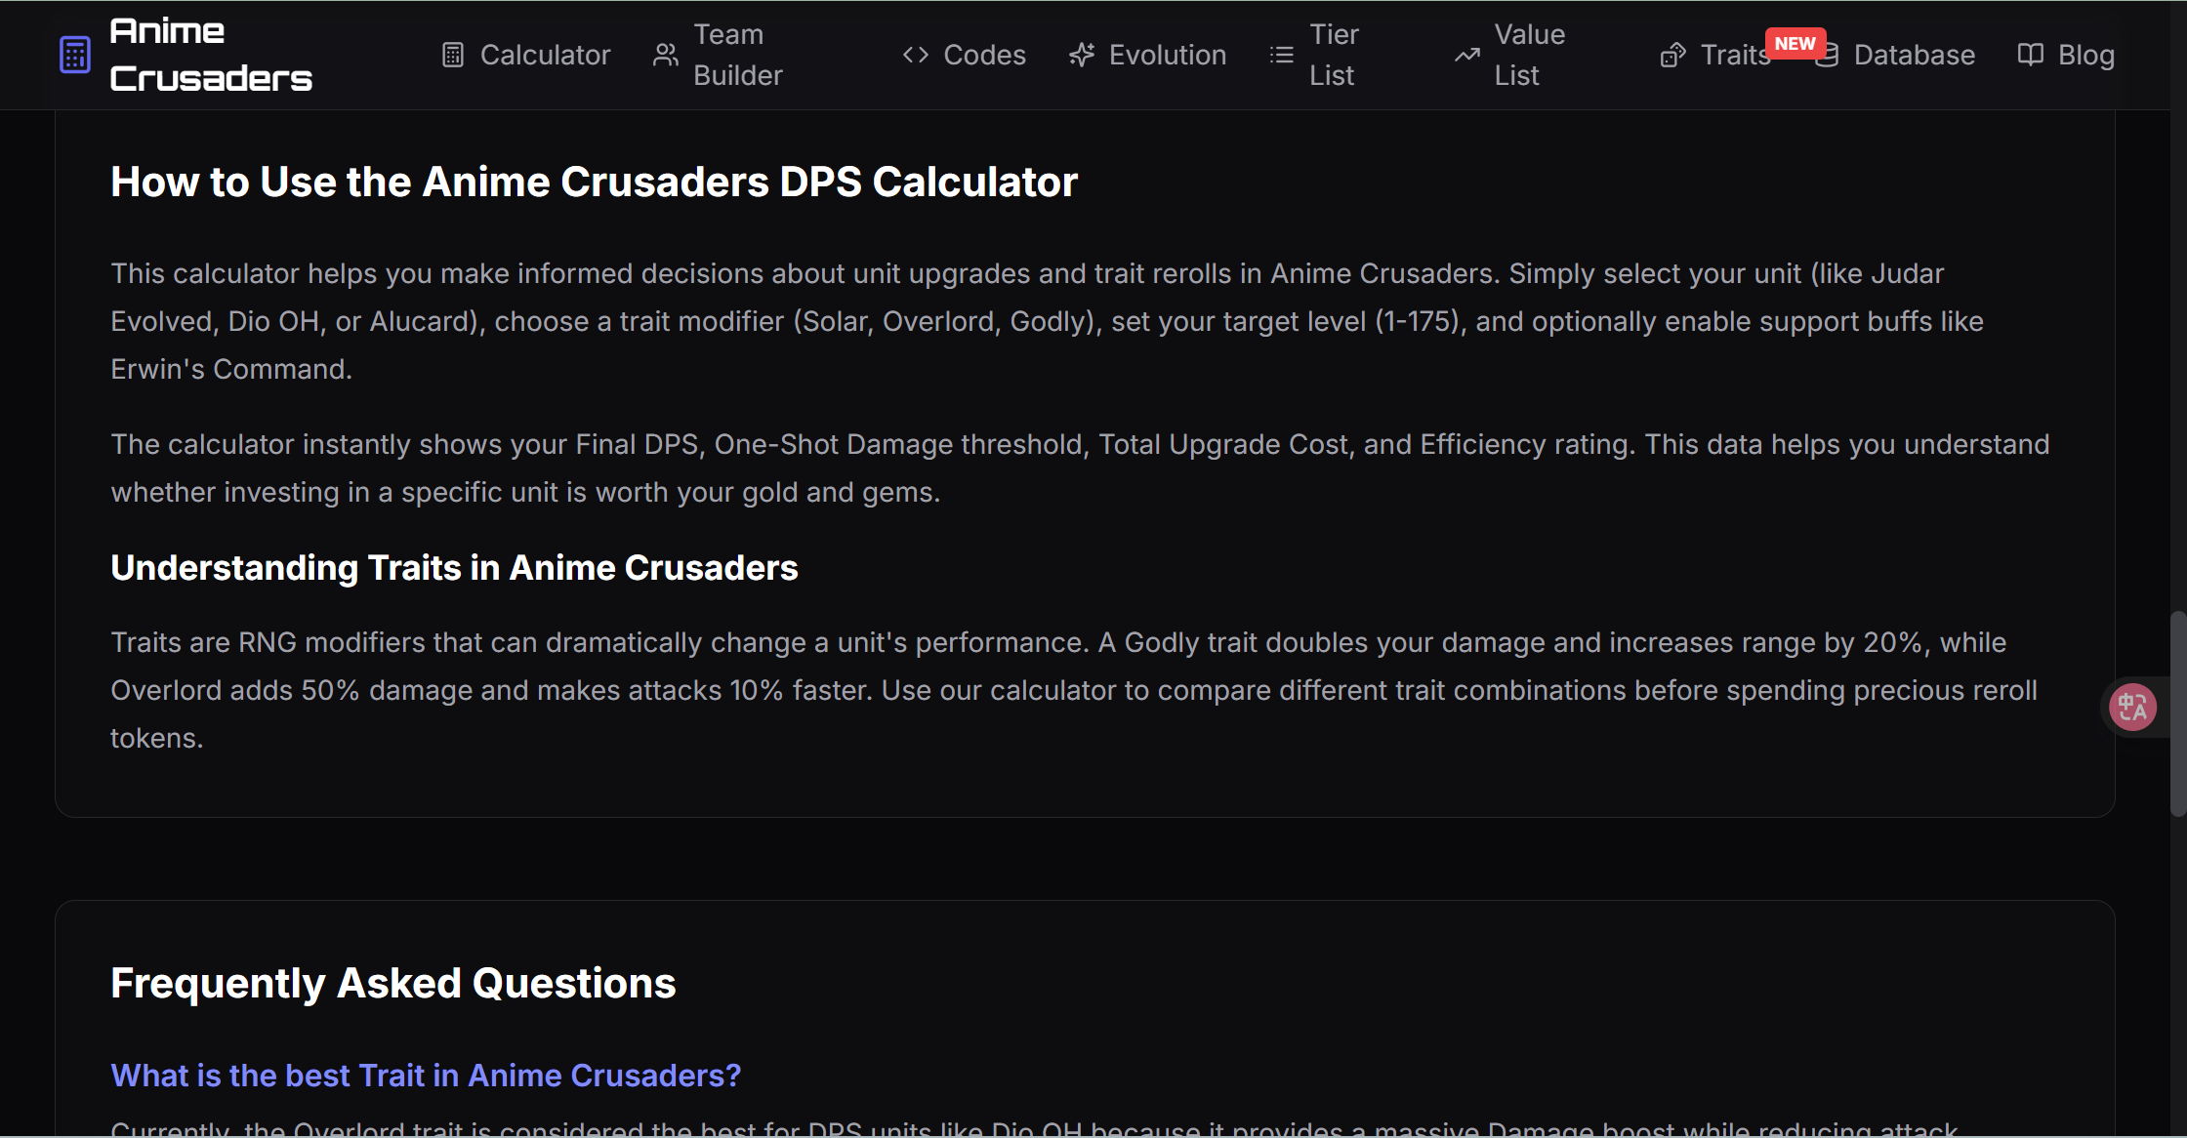2187x1138 pixels.
Task: Open the floating translate widget on the right
Action: [2132, 707]
